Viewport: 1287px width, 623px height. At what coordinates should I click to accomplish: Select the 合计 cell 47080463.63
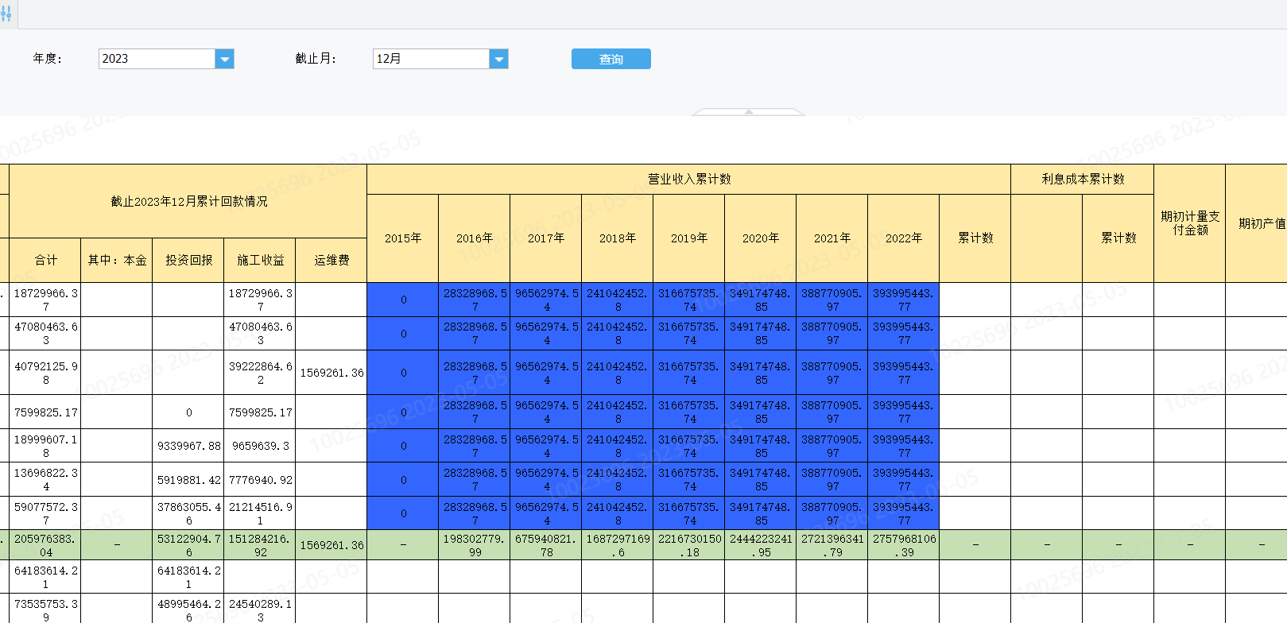(45, 333)
